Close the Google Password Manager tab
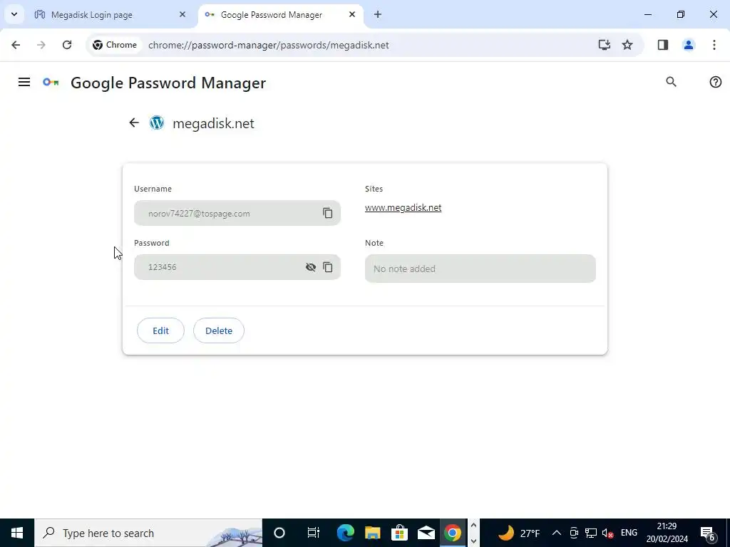 point(352,14)
